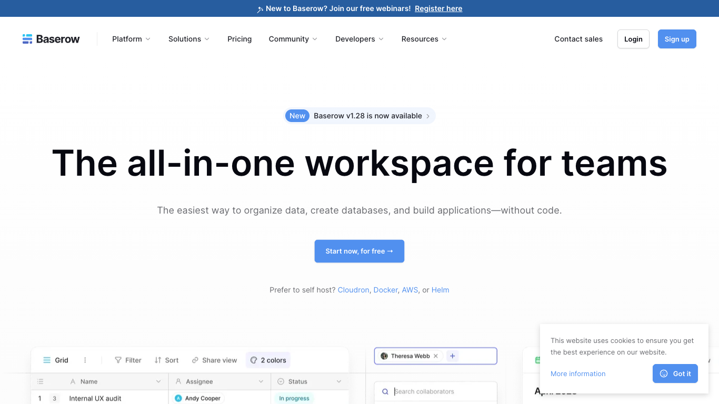The image size is (719, 404).
Task: Click the arrow in Baserow v1.28 announcement
Action: [428, 116]
